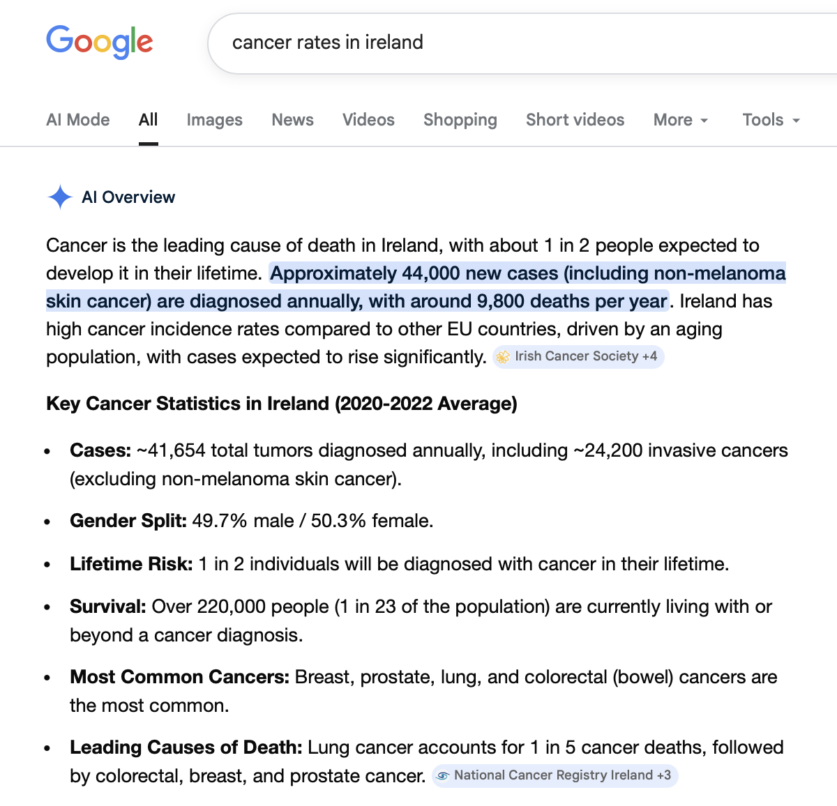The height and width of the screenshot is (806, 837).
Task: Expand the More search filters dropdown
Action: pyautogui.click(x=681, y=120)
